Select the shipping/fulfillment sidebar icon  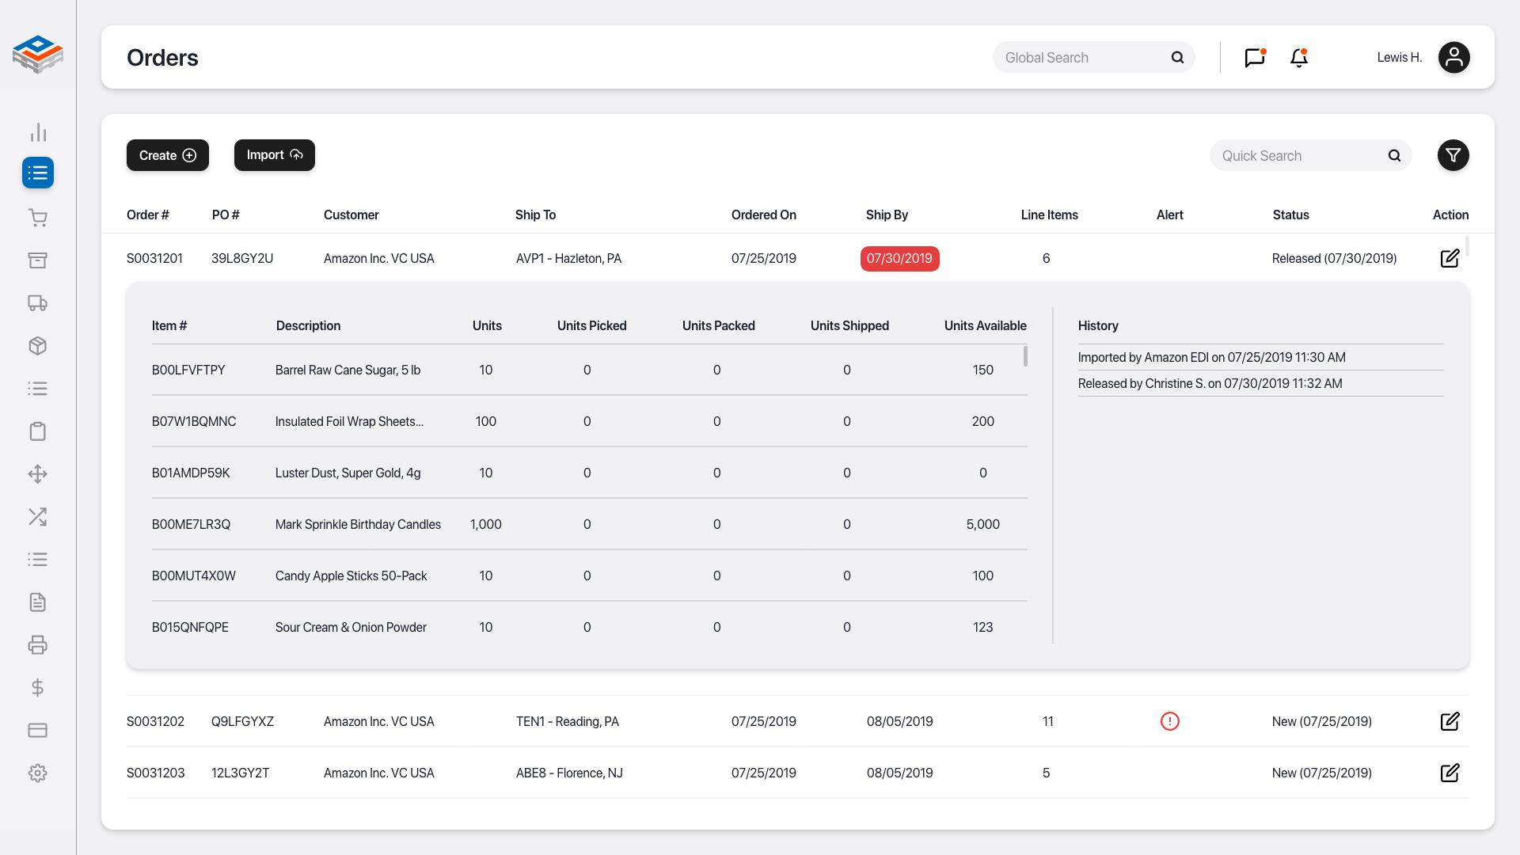(37, 302)
